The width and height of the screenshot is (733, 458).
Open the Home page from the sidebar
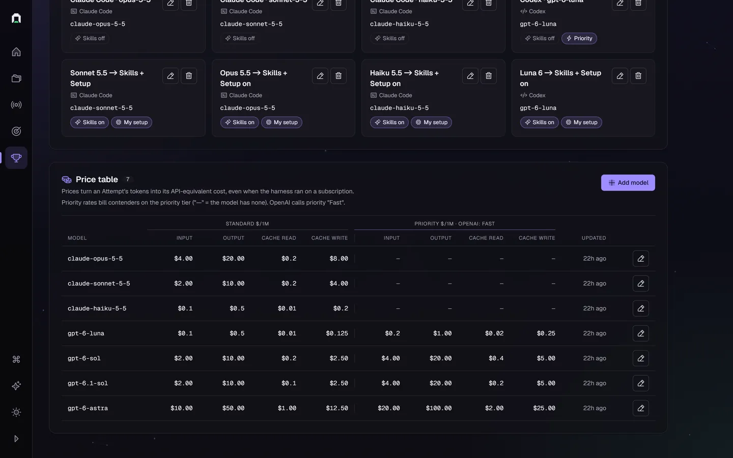point(16,52)
